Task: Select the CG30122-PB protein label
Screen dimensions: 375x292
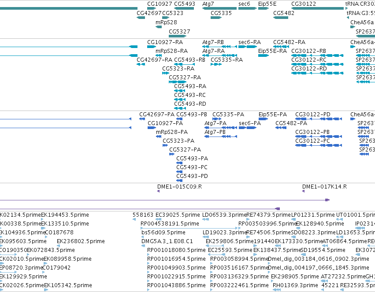Action: 312,132
